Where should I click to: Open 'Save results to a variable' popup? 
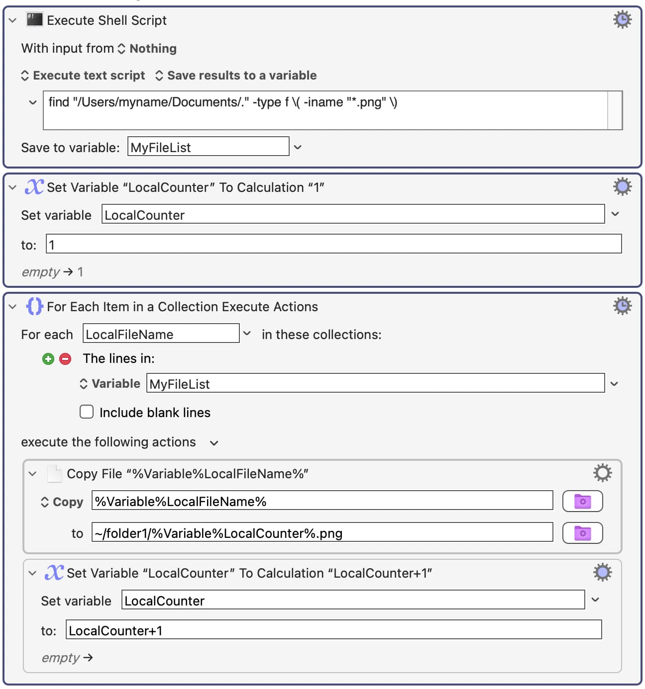[236, 76]
